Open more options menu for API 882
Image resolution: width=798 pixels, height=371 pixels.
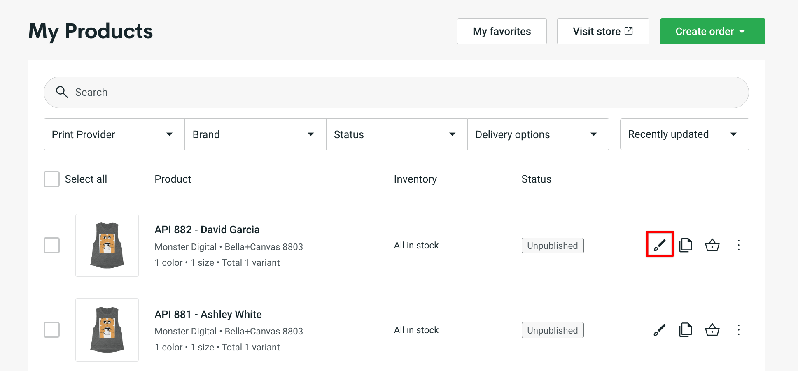tap(738, 245)
